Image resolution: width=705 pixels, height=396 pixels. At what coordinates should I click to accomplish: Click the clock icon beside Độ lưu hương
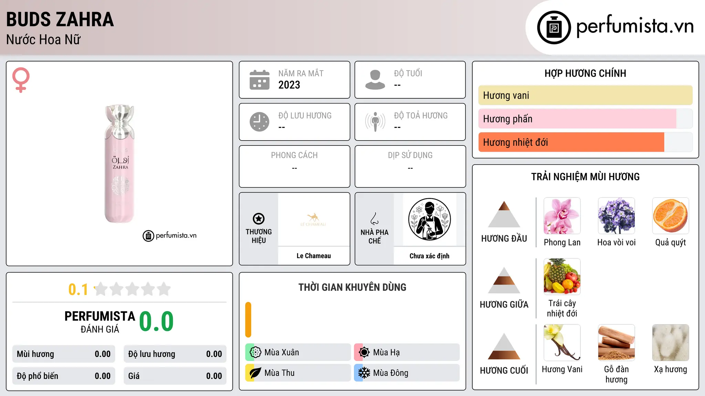[260, 122]
